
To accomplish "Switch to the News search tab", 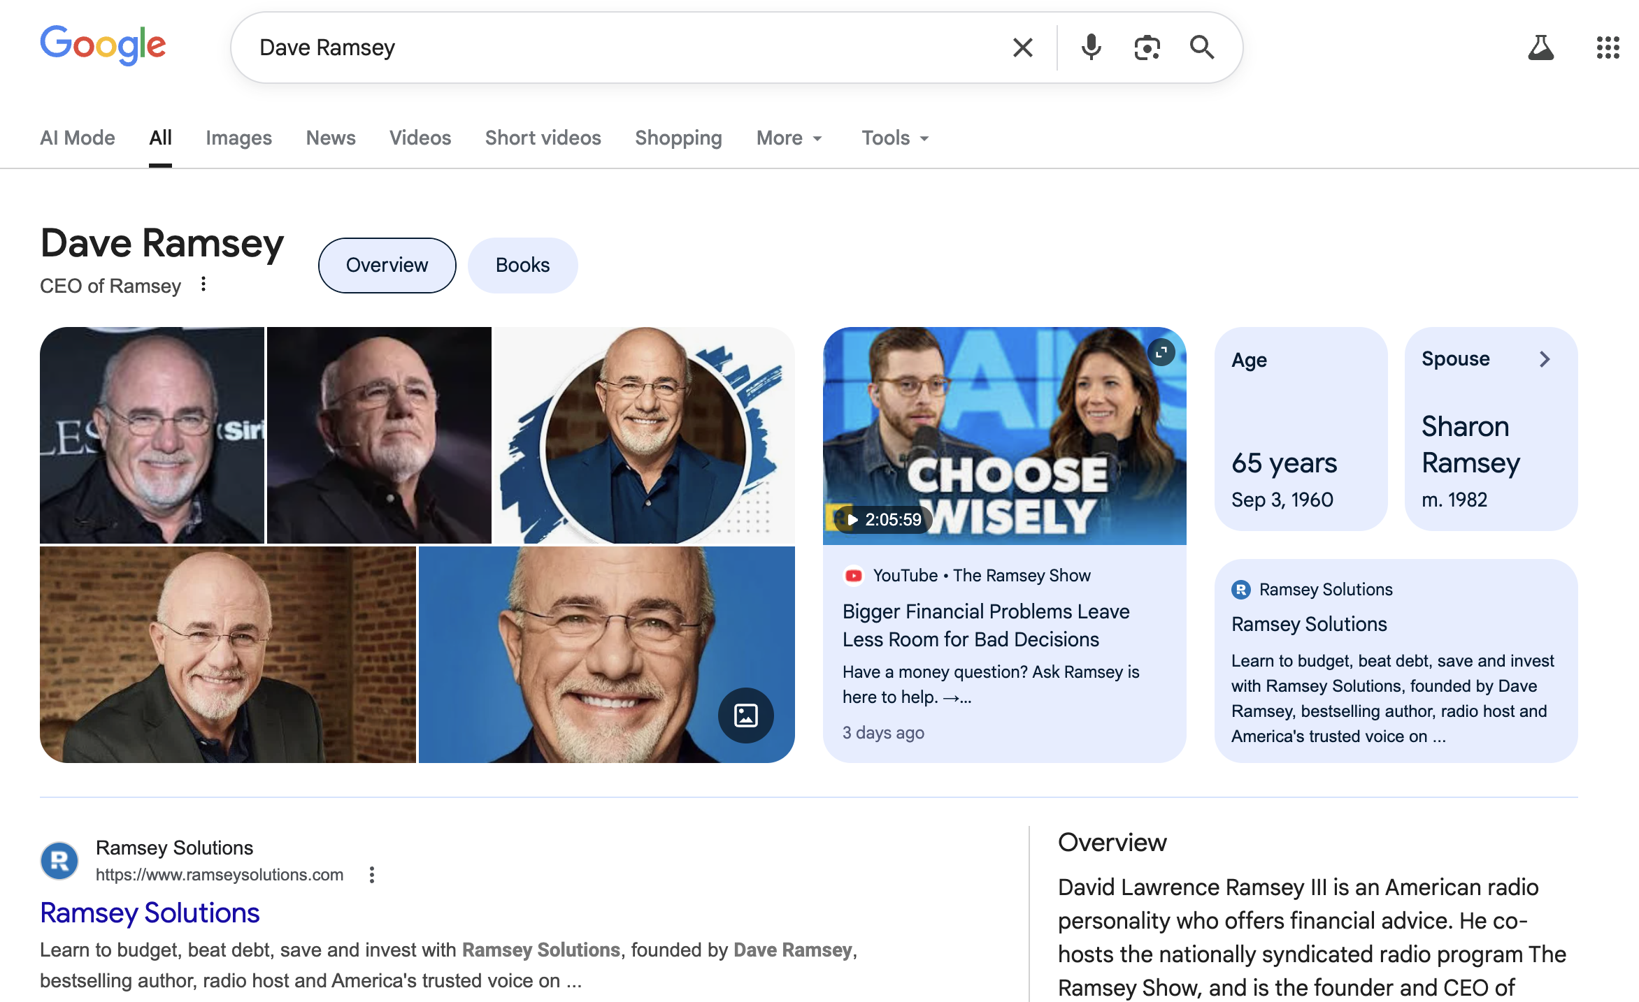I will point(331,138).
